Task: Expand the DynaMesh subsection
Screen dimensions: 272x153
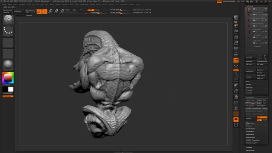Action: point(250,134)
